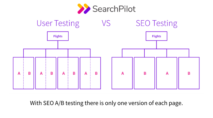This screenshot has width=213, height=118.
Task: Select the A half of first User Testing page
Action: pos(19,73)
